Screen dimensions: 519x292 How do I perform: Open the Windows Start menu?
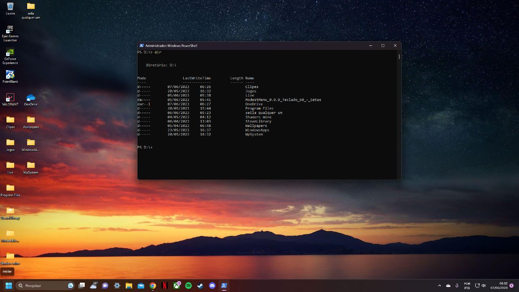point(9,286)
